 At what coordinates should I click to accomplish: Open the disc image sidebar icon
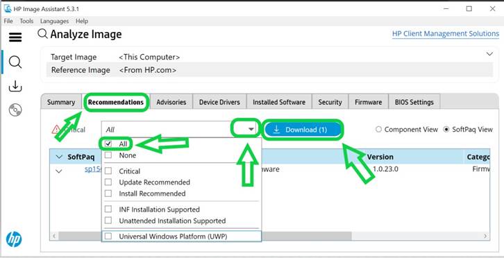pyautogui.click(x=15, y=110)
